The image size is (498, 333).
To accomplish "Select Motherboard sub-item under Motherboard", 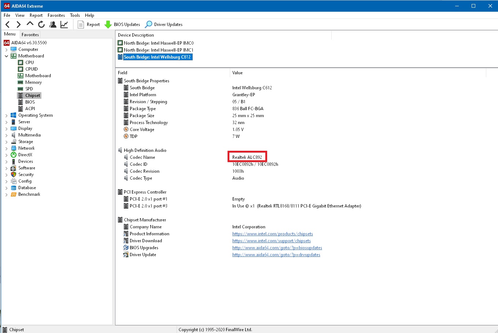I will click(x=38, y=76).
